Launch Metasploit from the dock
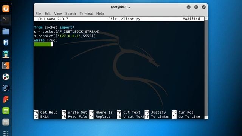 tap(6, 43)
